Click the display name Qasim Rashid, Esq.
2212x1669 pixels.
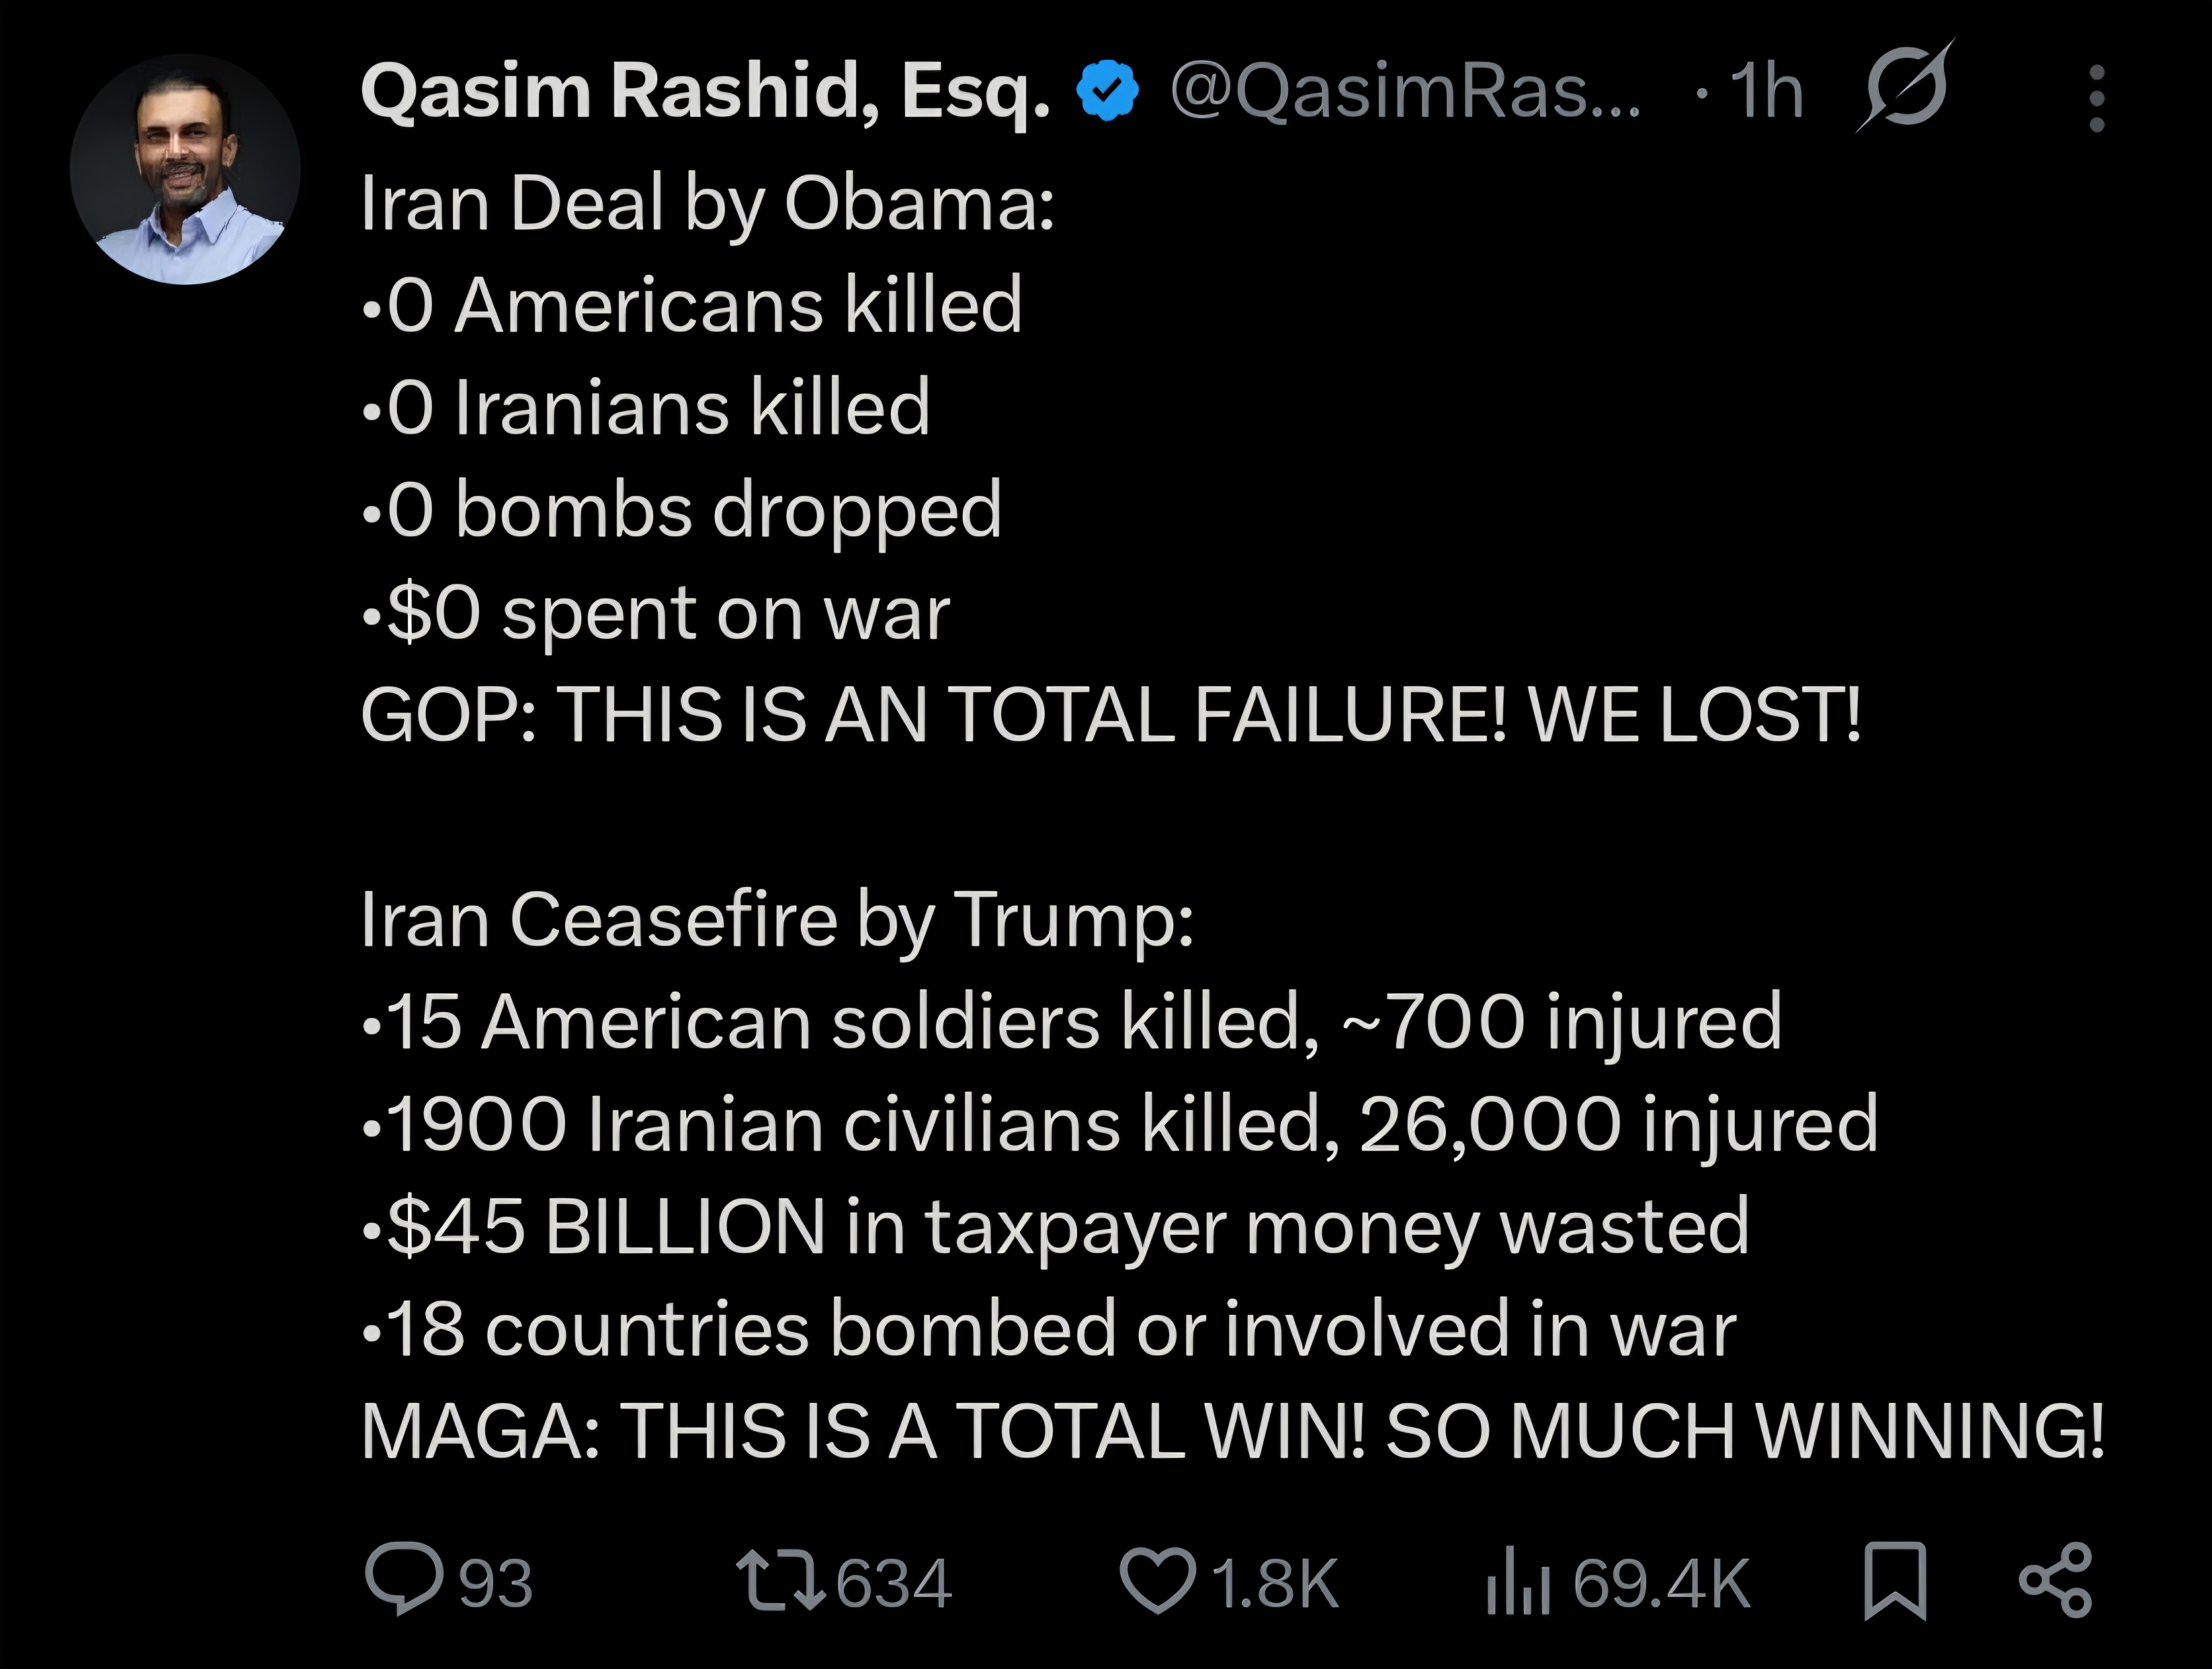[705, 92]
